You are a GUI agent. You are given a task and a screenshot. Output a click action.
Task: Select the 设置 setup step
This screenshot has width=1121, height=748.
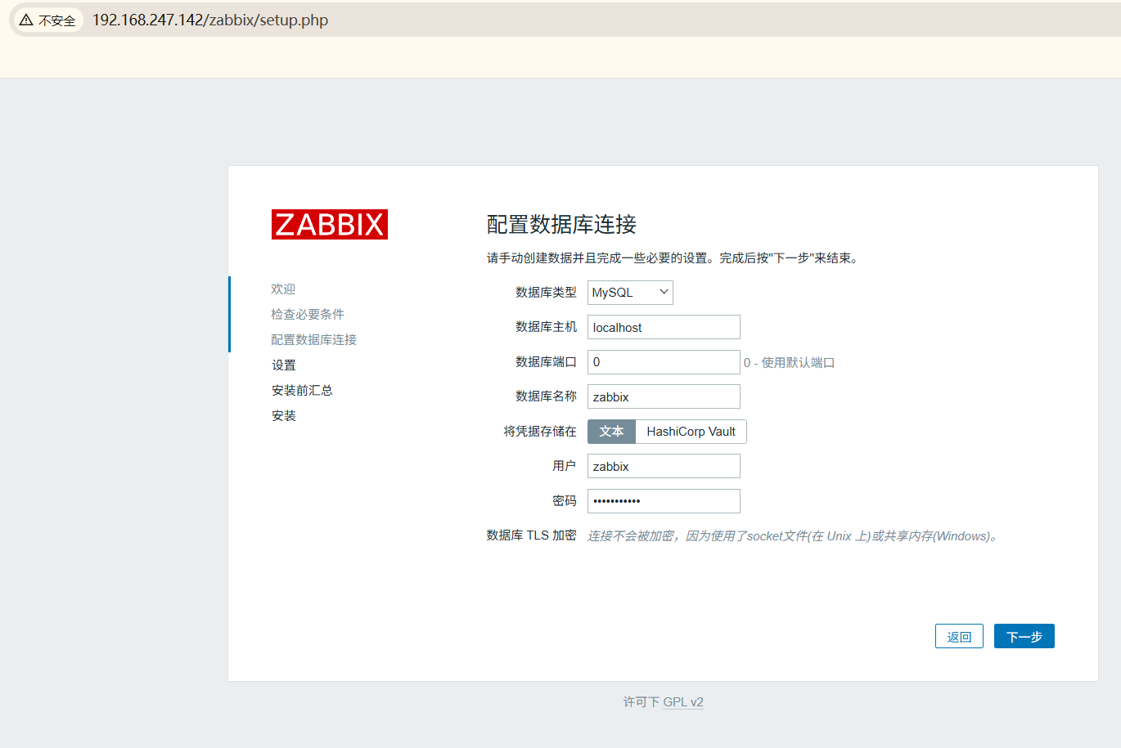click(284, 365)
